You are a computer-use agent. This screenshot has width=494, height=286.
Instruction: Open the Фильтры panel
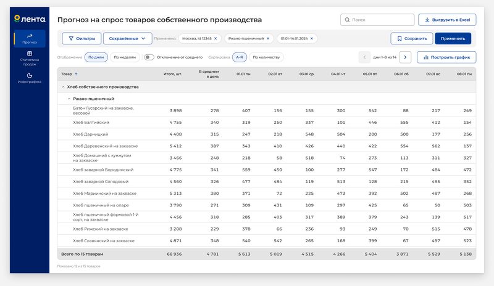coord(82,38)
